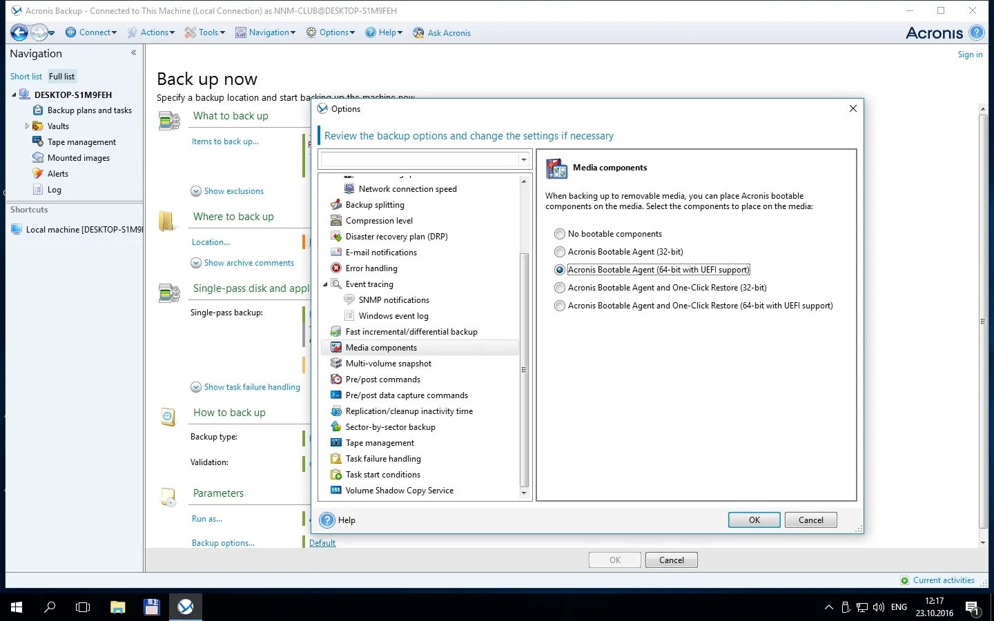994x621 pixels.
Task: Click the Compression level icon
Action: tap(336, 220)
